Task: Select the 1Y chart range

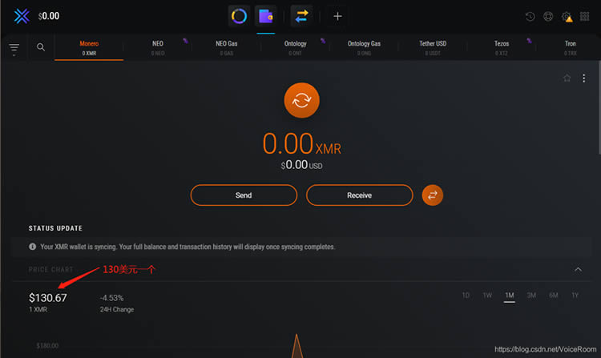Action: [x=575, y=296]
